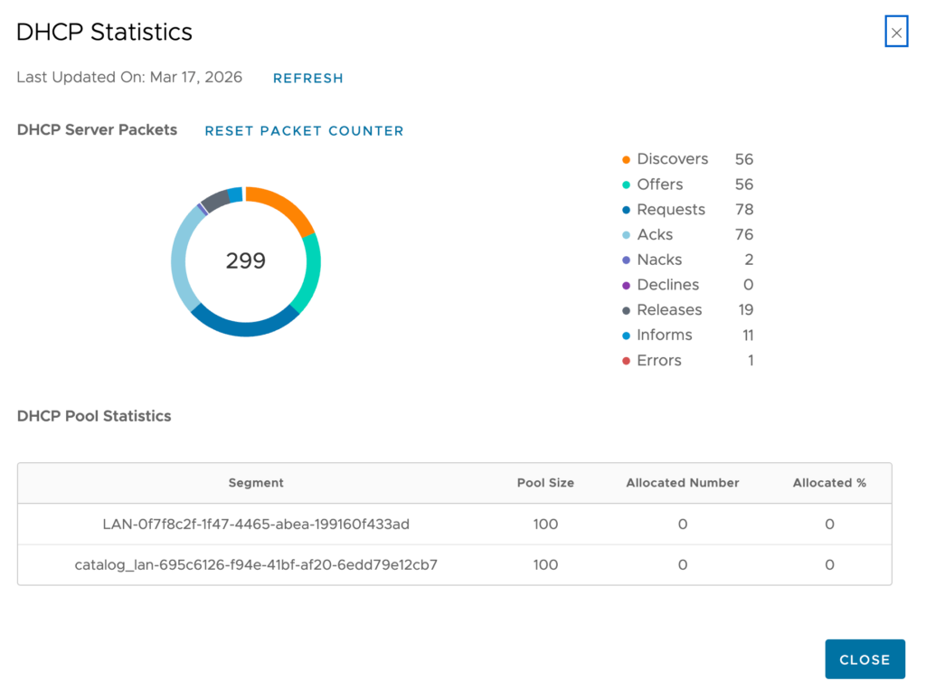The image size is (926, 700).
Task: Click the dark blue donut chart segment
Action: pos(242,326)
